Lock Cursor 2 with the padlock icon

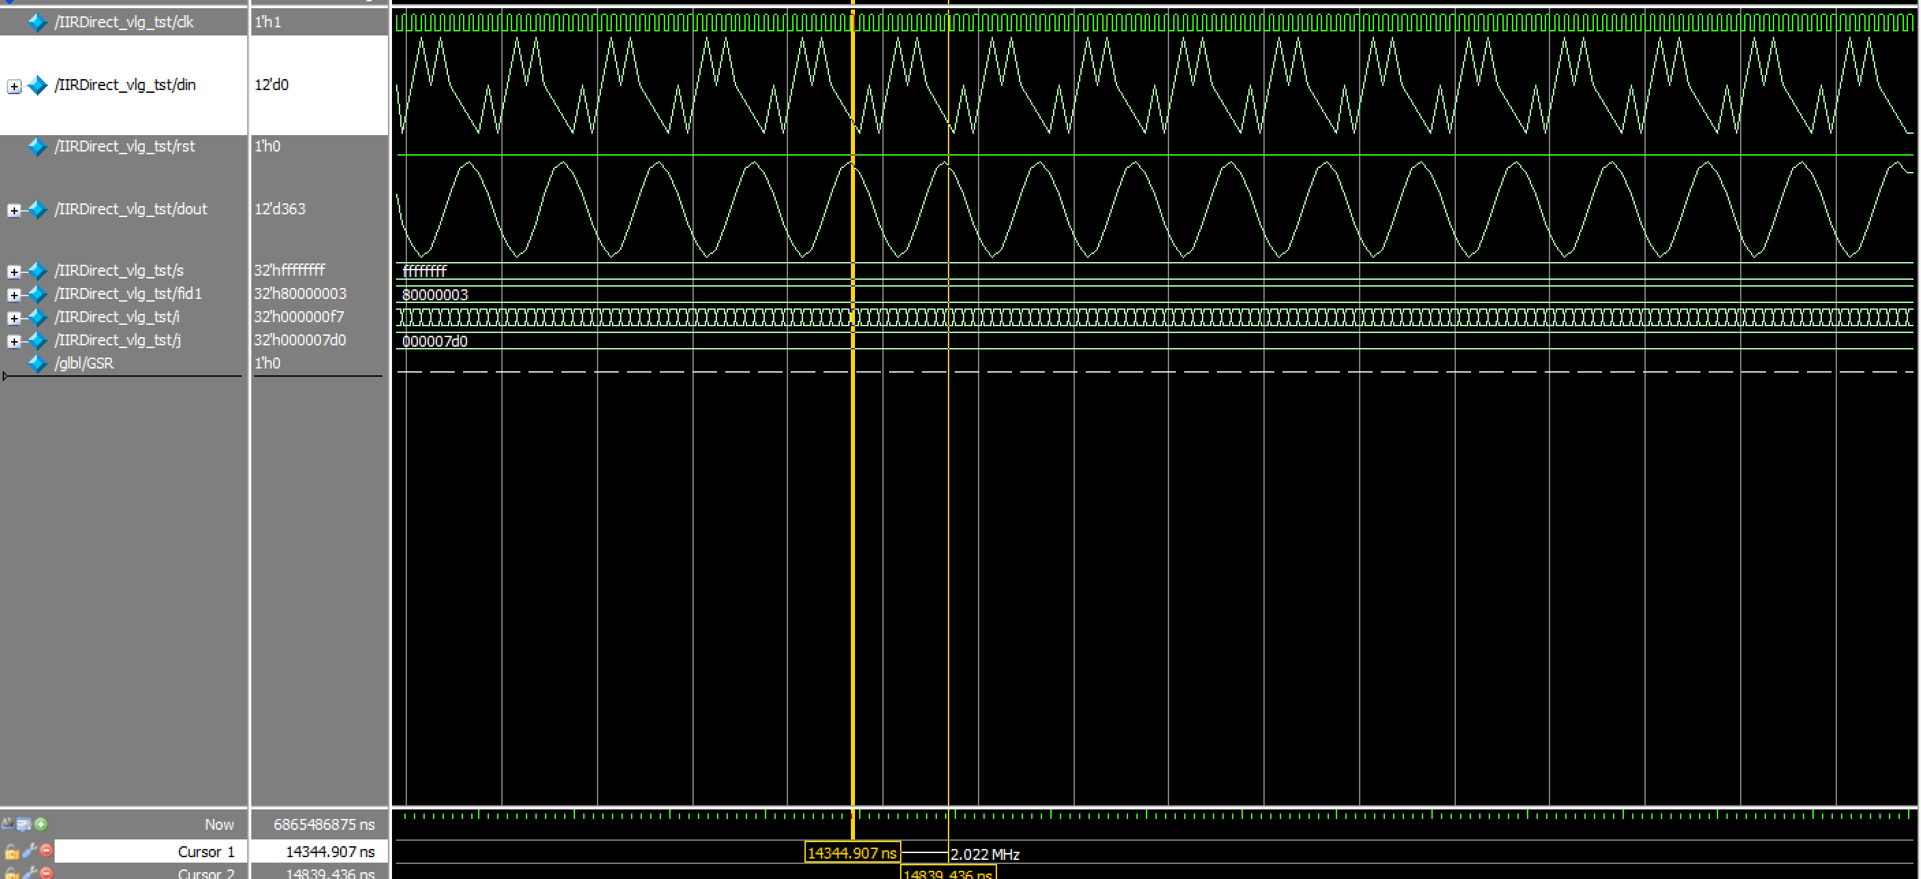11,873
